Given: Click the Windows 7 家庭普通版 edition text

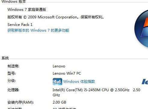Looking at the screenshot, I should [27, 10].
